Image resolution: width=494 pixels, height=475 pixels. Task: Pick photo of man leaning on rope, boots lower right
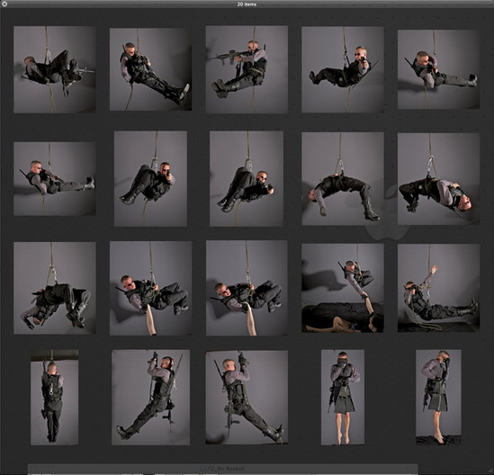click(150, 69)
